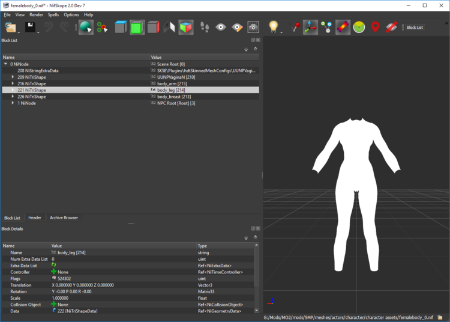Collapse the 0 NiNode tree root
This screenshot has width=450, height=322.
click(5, 64)
